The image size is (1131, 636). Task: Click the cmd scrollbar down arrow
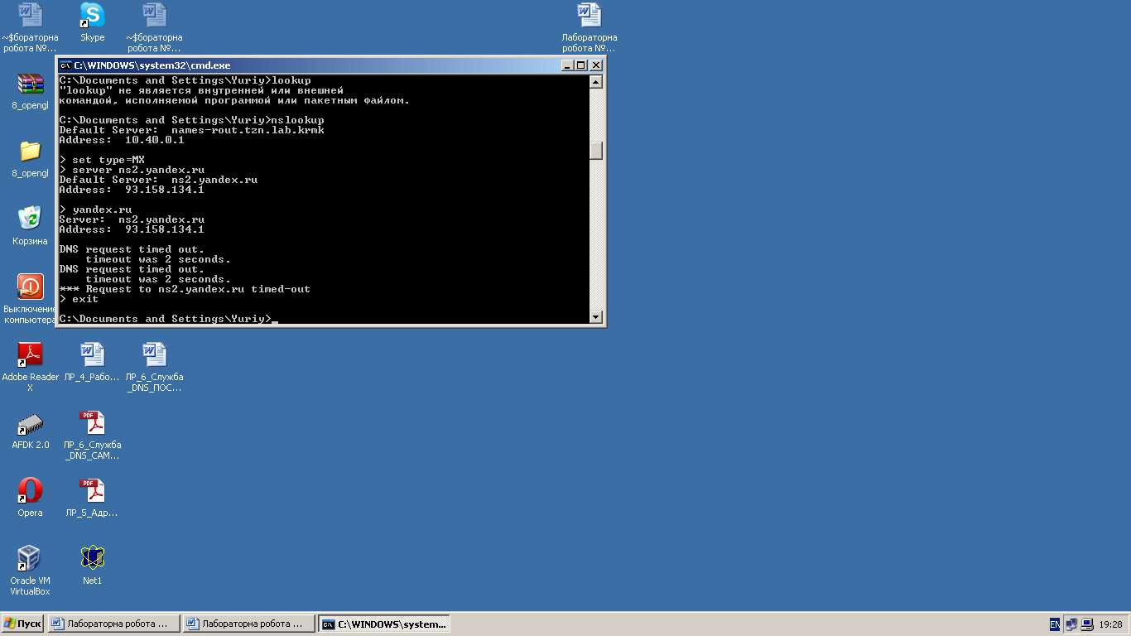[595, 316]
